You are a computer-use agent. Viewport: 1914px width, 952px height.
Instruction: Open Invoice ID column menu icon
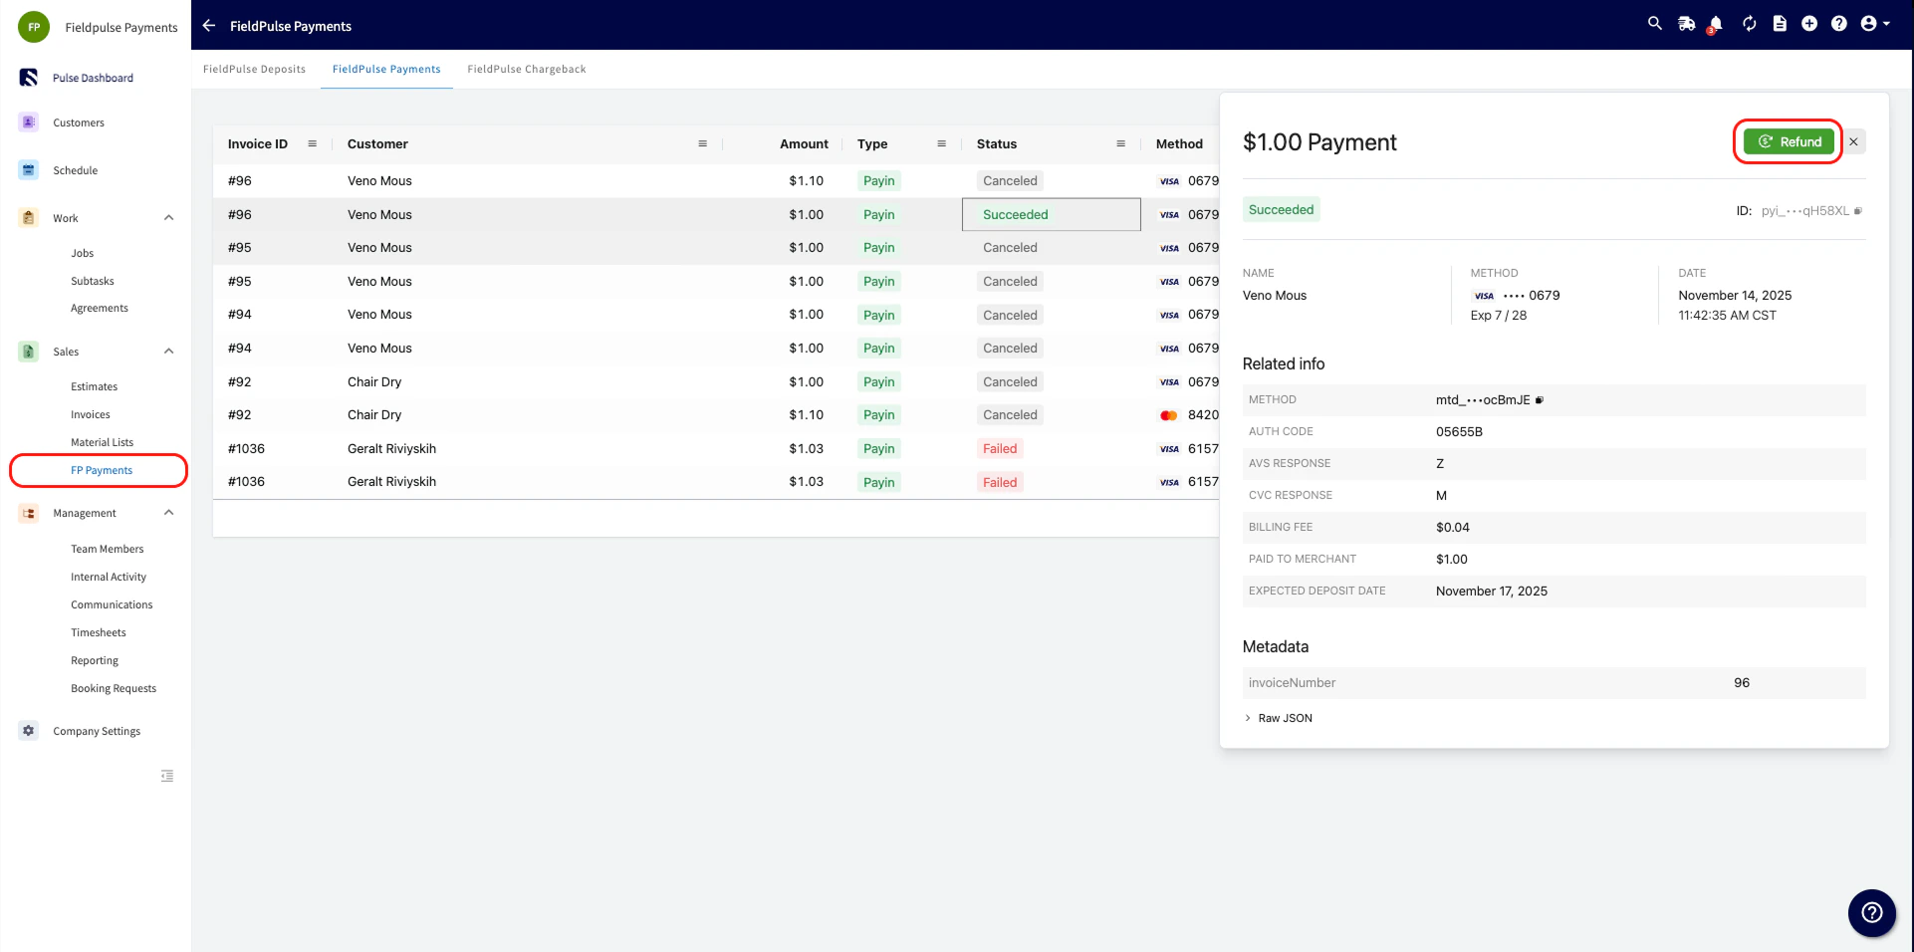click(x=312, y=143)
